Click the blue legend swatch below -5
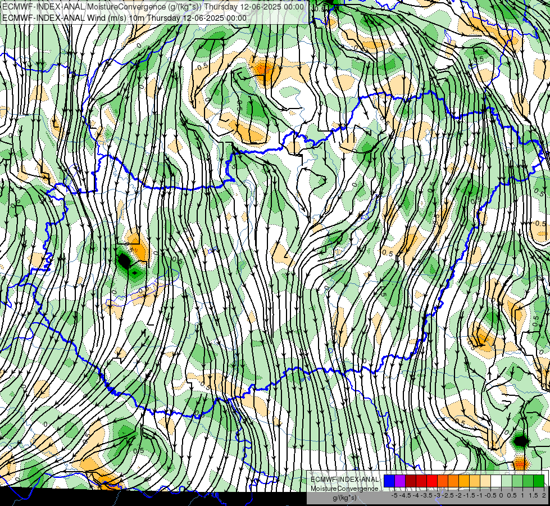The image size is (550, 506). [x=389, y=481]
